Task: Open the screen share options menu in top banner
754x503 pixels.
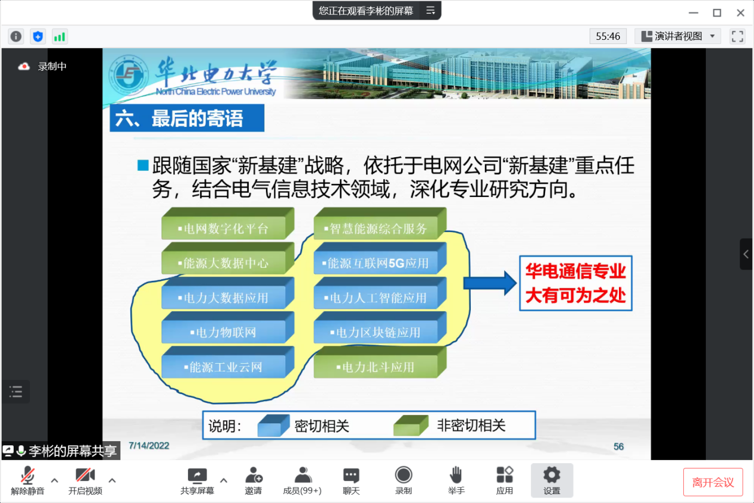Action: coord(430,11)
